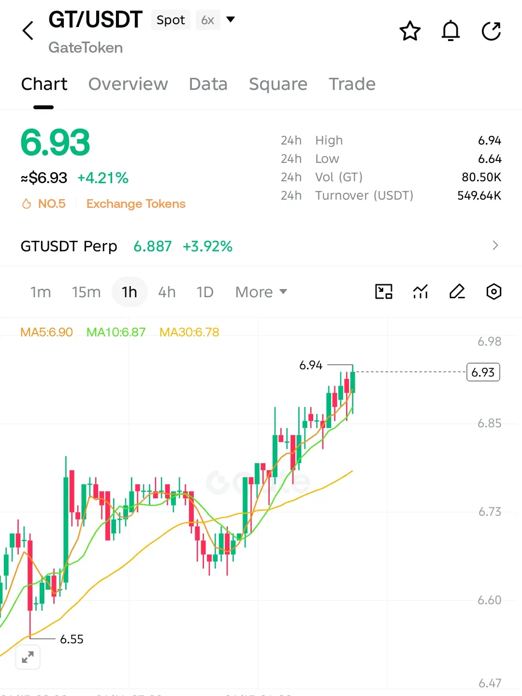
Task: Tap the Perp price 6.887
Action: [152, 246]
